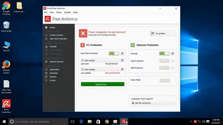
Task: Open File Explorer from taskbar
Action: [x=90, y=122]
